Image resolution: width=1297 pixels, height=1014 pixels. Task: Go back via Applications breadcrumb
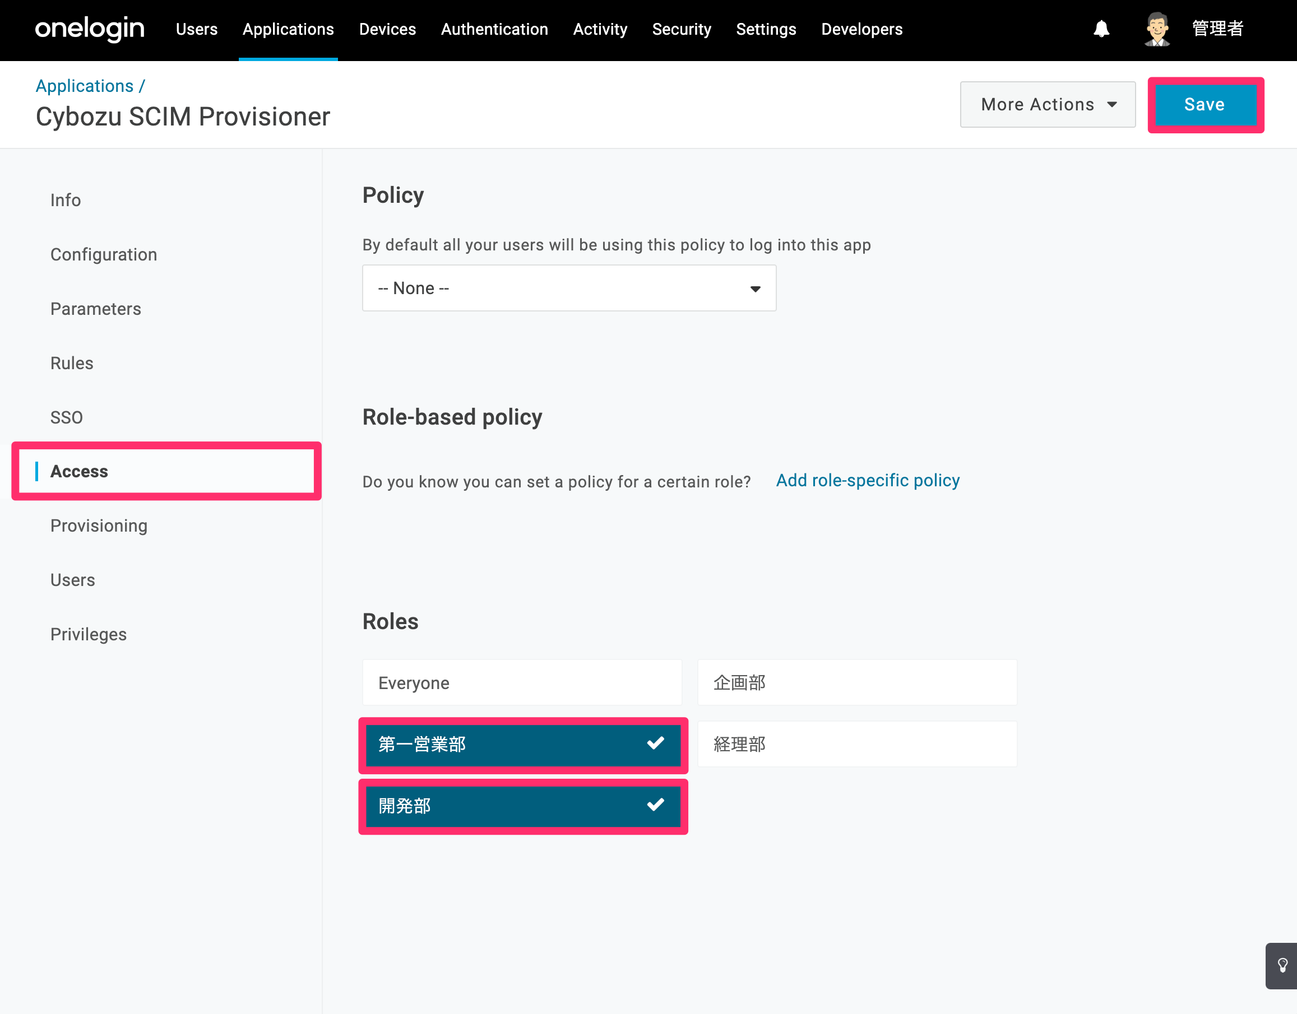[x=84, y=86]
